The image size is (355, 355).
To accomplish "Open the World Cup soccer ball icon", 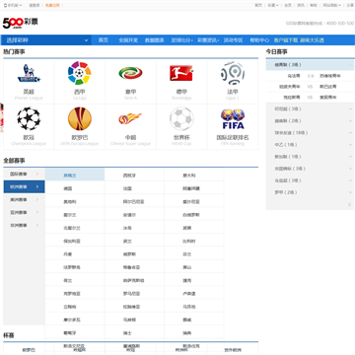I will pyautogui.click(x=181, y=118).
